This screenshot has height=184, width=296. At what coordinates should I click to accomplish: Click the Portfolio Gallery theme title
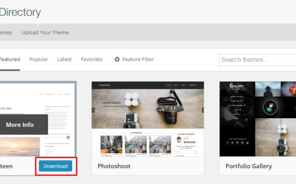tap(249, 166)
